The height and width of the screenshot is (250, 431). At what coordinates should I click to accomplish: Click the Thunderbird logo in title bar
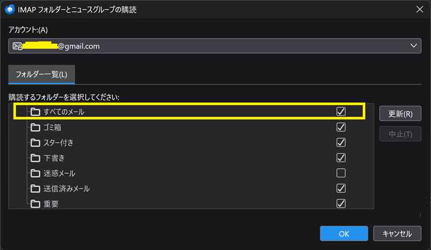(10, 9)
